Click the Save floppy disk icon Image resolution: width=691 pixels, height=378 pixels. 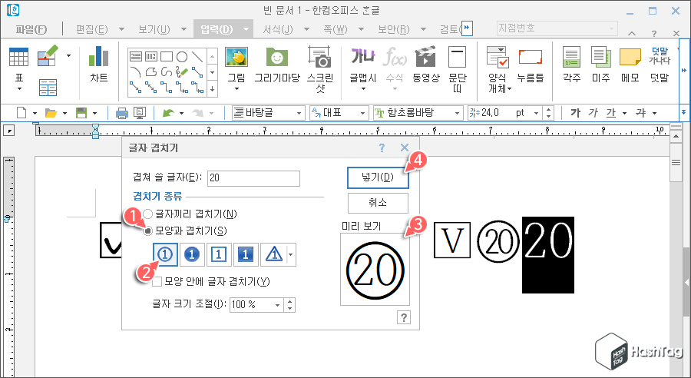tap(81, 113)
